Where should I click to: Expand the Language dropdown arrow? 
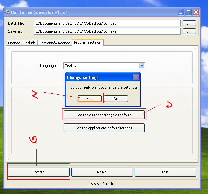[x=142, y=66]
